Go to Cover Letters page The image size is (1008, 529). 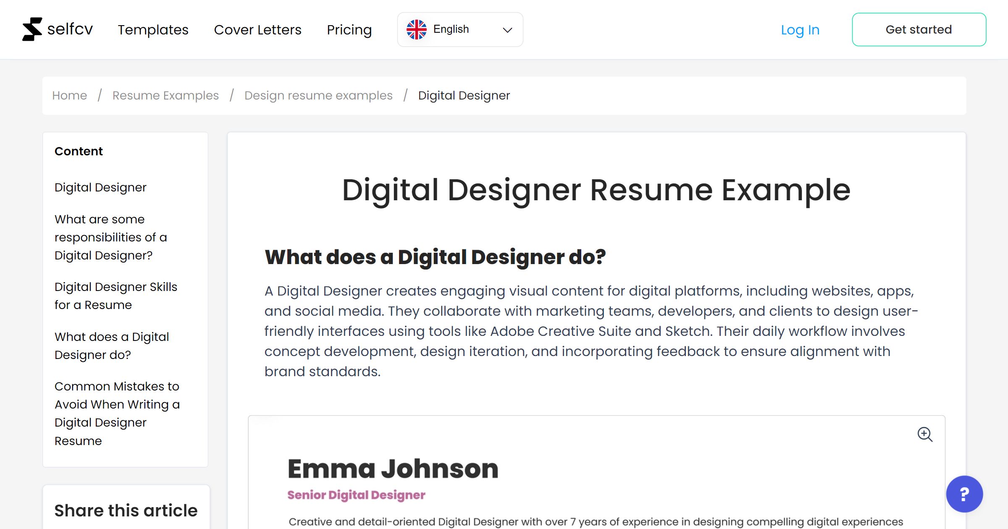(x=257, y=30)
